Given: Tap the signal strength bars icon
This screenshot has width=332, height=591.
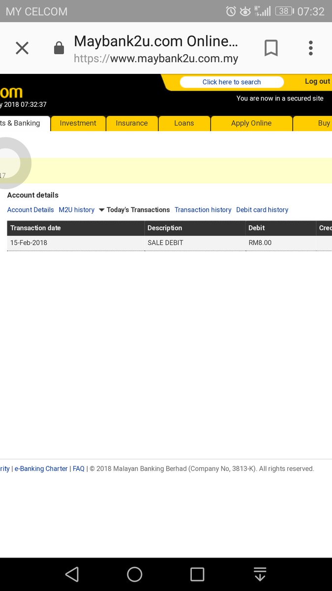Looking at the screenshot, I should [x=263, y=11].
